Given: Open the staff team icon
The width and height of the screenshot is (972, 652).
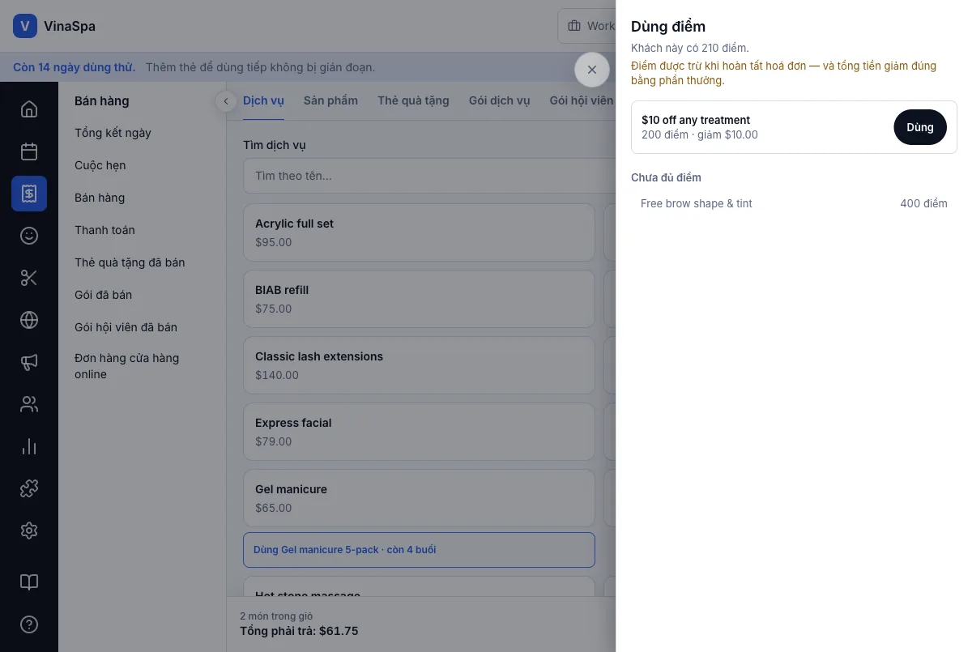Looking at the screenshot, I should (x=29, y=404).
